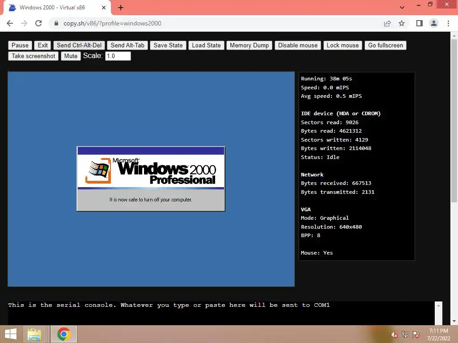Reload the page with the refresh icon
Screen dimensions: 458x343
(38, 23)
